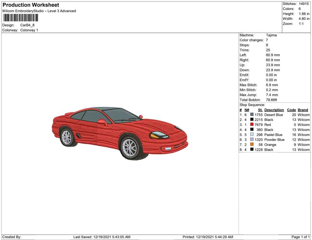Click the Page 1 of 1 label
Image resolution: width=312 pixels, height=240 pixels.
(301, 237)
